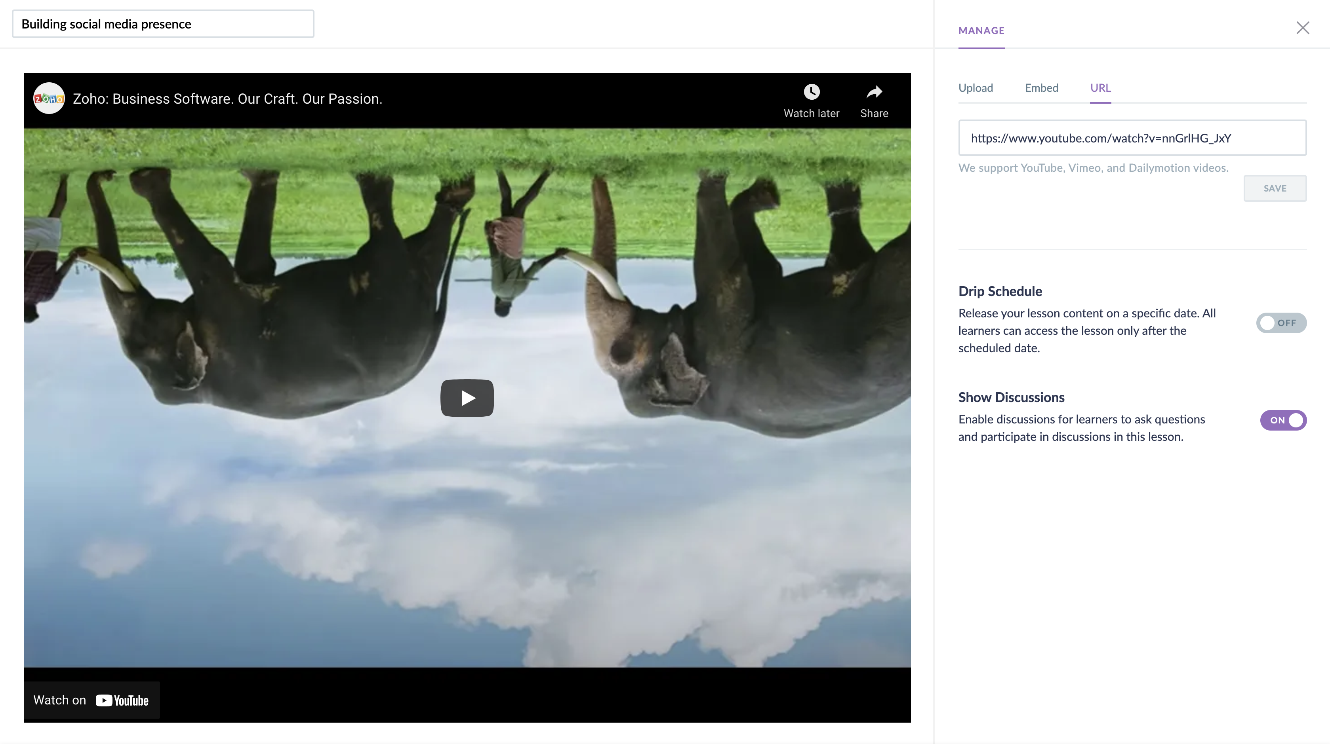Click the YouTube logo in Watch on
The width and height of the screenshot is (1330, 744).
(122, 700)
